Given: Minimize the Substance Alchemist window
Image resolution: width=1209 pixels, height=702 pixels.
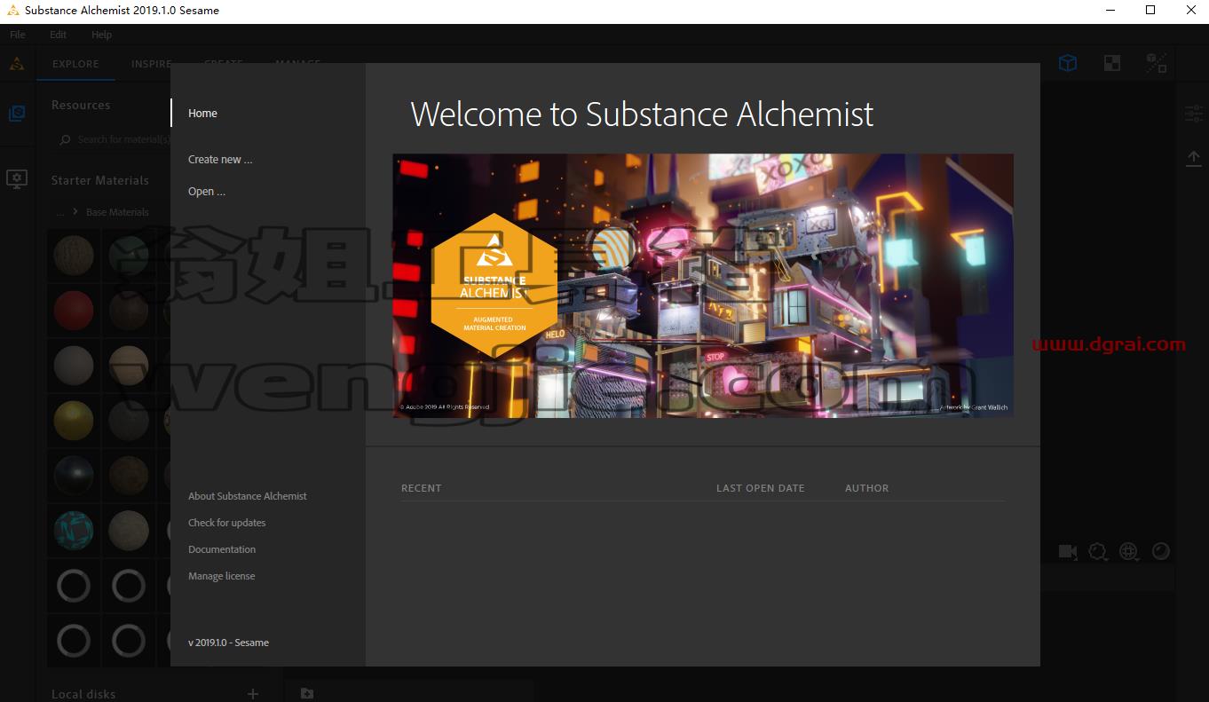Looking at the screenshot, I should [1110, 11].
